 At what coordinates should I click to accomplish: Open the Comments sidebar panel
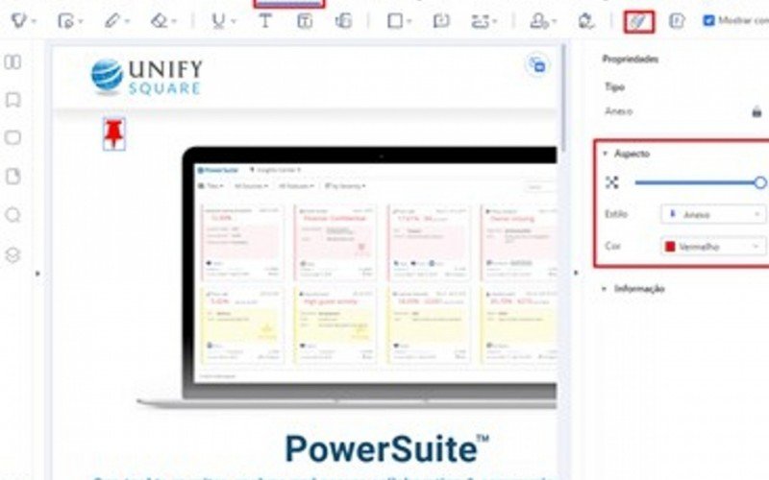[x=12, y=137]
